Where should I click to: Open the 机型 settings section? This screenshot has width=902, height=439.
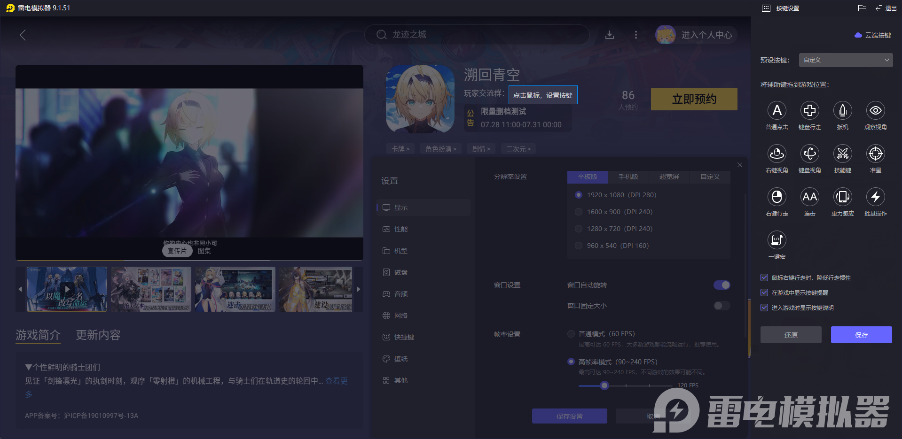pyautogui.click(x=424, y=251)
